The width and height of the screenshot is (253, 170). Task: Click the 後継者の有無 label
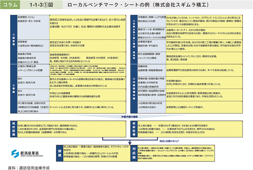25,54
